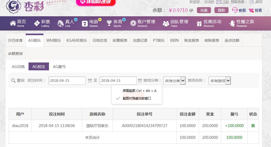The height and width of the screenshot is (147, 271).
Task: Click the (58) messages link
Action: [225, 2]
